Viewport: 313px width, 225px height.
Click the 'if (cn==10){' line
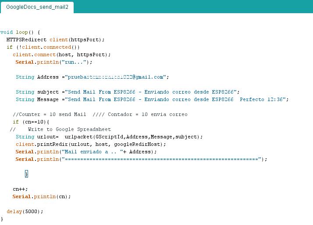31,122
